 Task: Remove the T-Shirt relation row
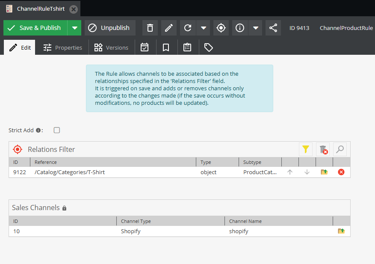341,172
